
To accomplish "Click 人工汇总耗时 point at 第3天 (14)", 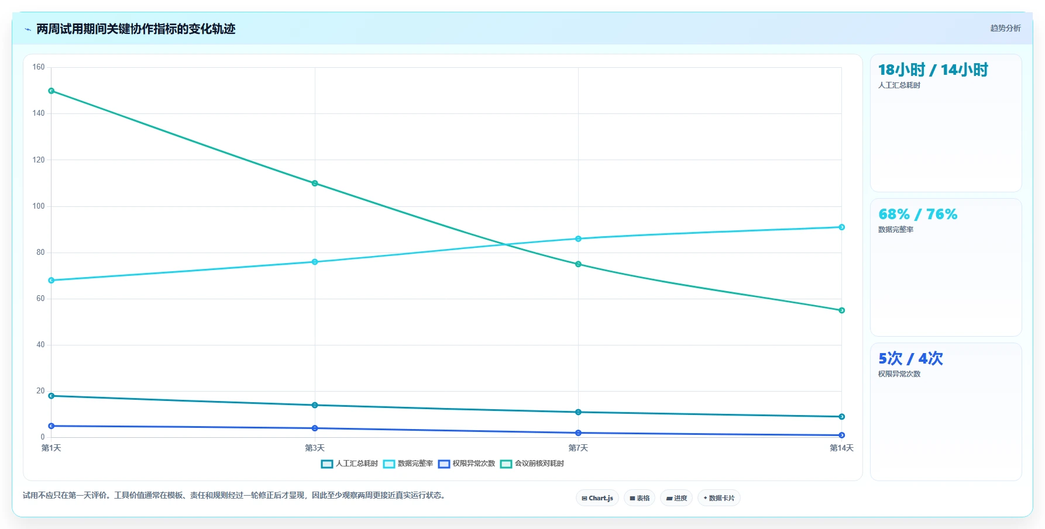I will tap(315, 405).
